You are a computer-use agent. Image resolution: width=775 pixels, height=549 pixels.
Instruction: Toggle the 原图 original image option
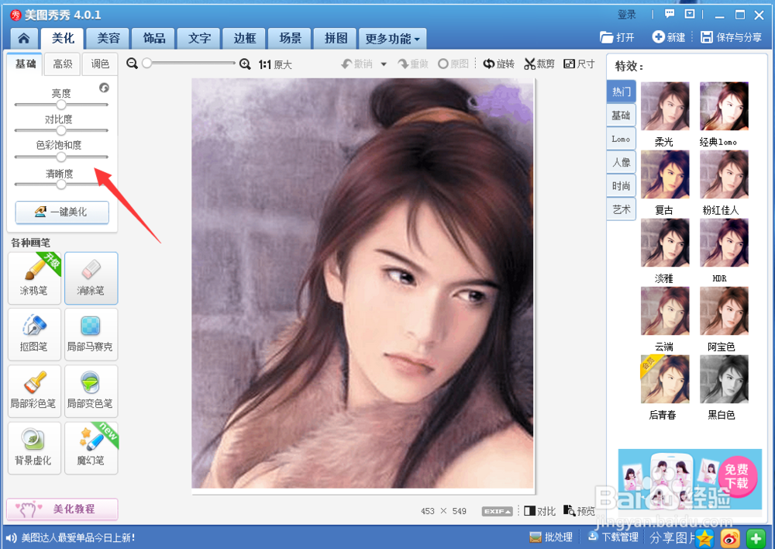point(453,64)
